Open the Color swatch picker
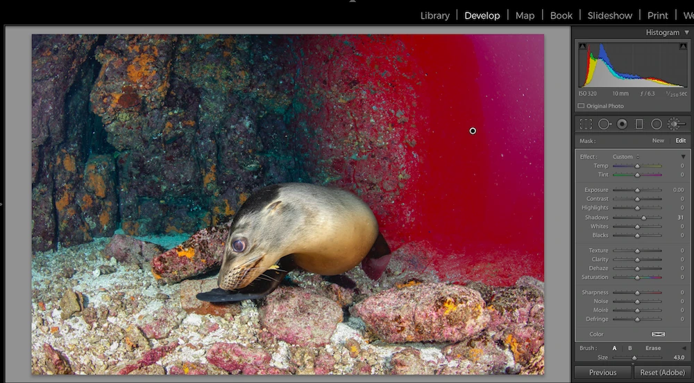 (658, 335)
